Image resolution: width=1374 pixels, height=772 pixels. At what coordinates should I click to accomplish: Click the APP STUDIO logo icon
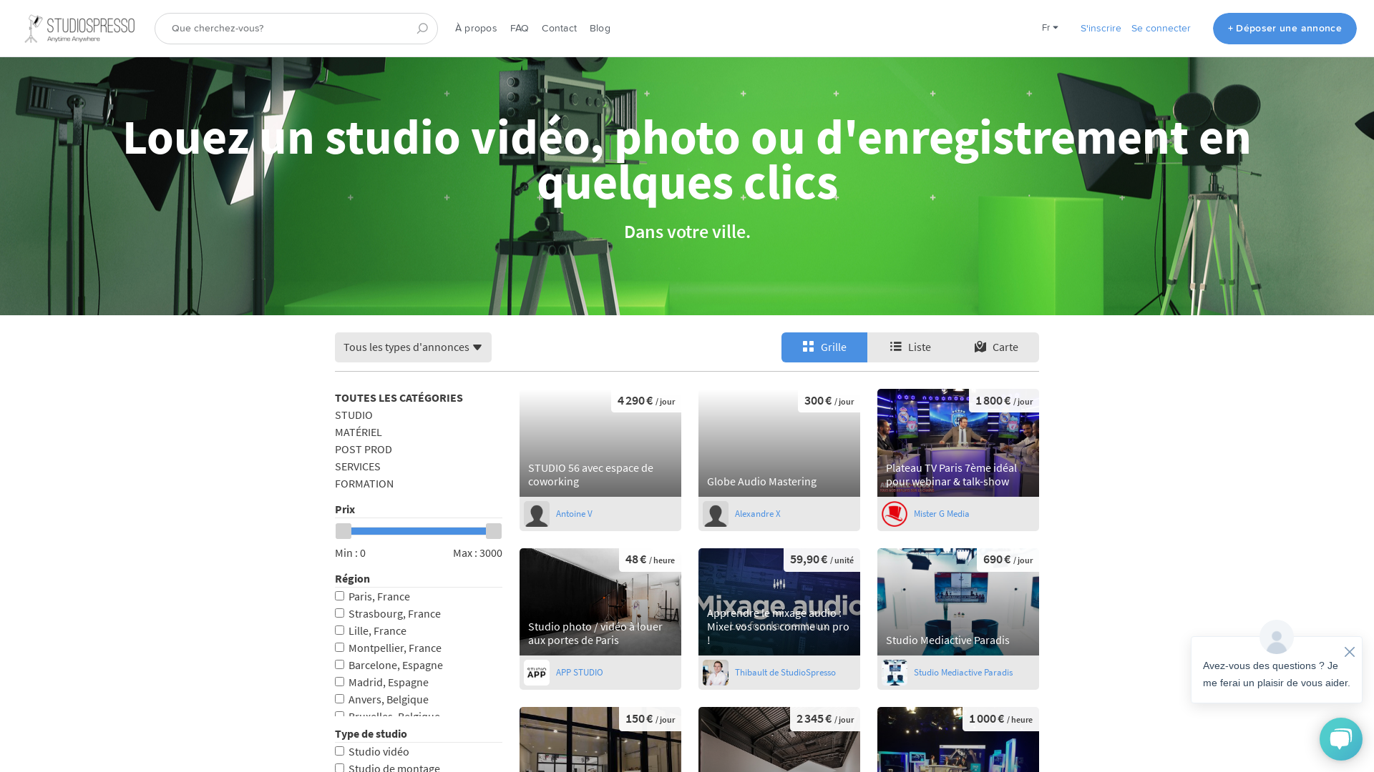[537, 673]
